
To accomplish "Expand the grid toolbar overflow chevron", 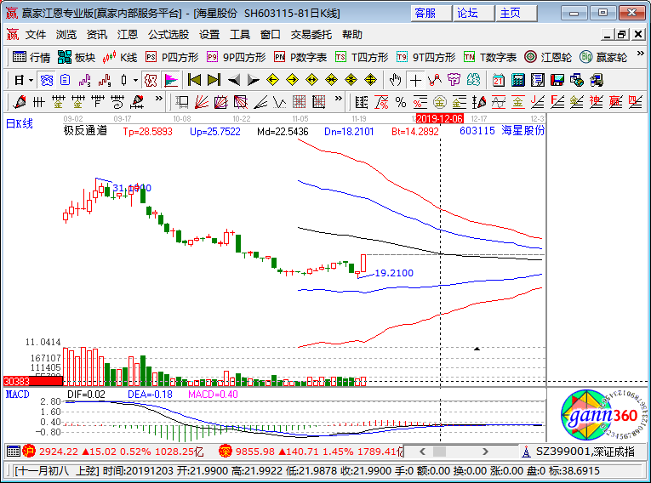I will coord(339,99).
